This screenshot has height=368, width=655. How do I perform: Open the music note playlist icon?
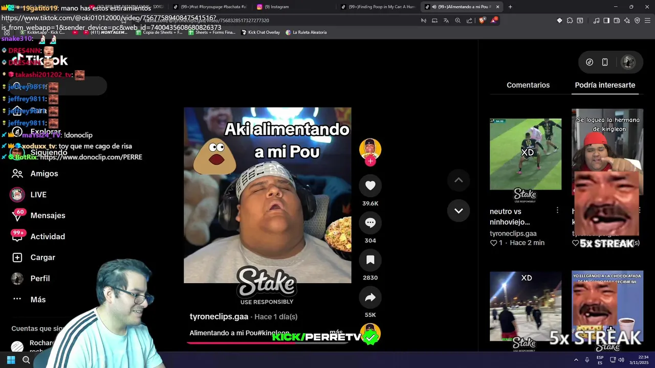click(596, 20)
